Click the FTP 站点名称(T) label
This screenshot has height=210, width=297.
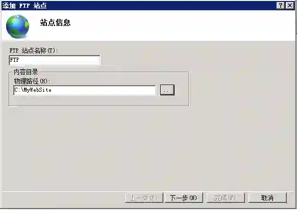coord(33,50)
